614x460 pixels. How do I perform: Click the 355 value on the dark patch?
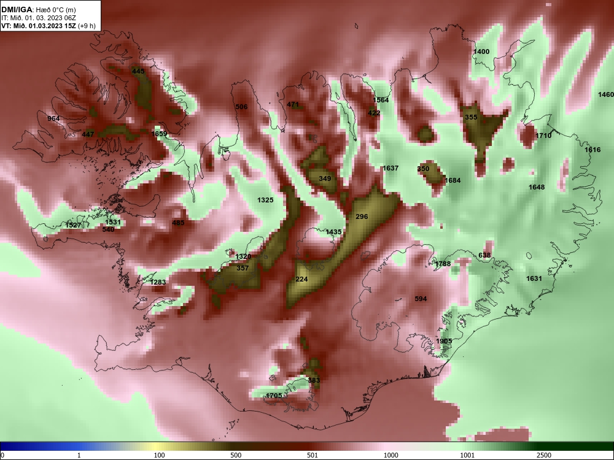pos(471,117)
